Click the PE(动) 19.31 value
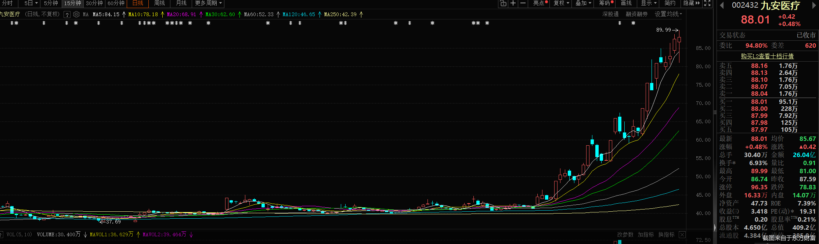The height and width of the screenshot is (244, 819). [x=808, y=211]
